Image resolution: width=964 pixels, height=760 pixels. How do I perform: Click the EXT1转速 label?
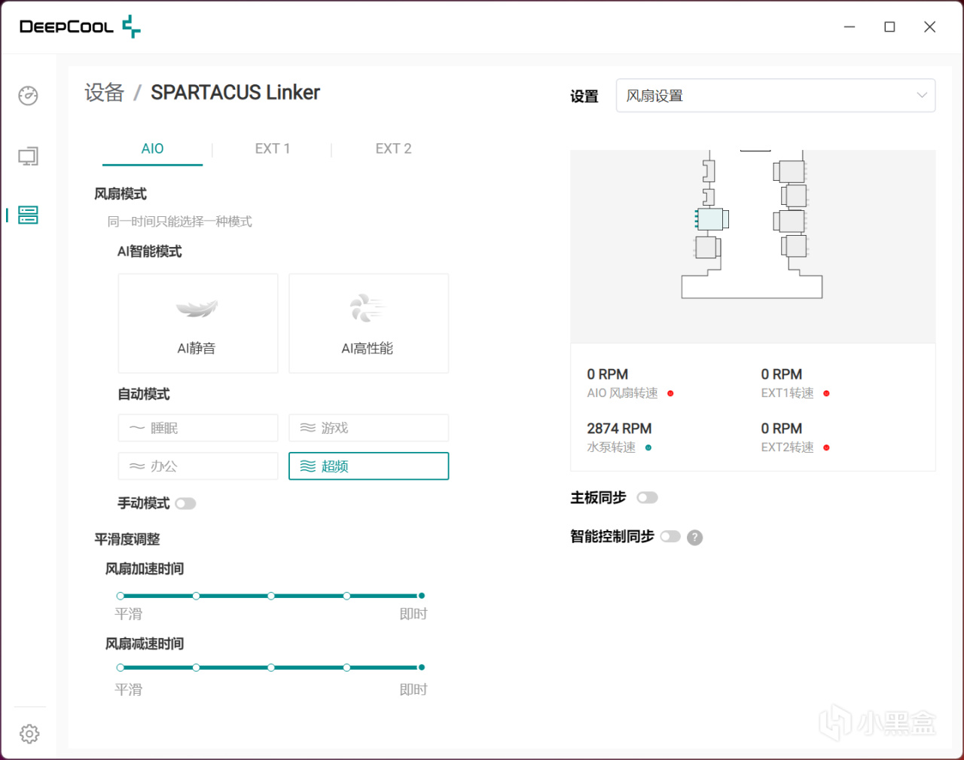[787, 393]
